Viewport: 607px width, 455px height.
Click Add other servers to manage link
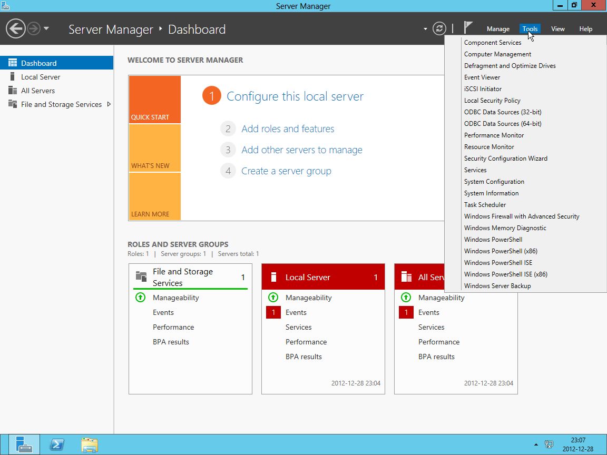302,150
